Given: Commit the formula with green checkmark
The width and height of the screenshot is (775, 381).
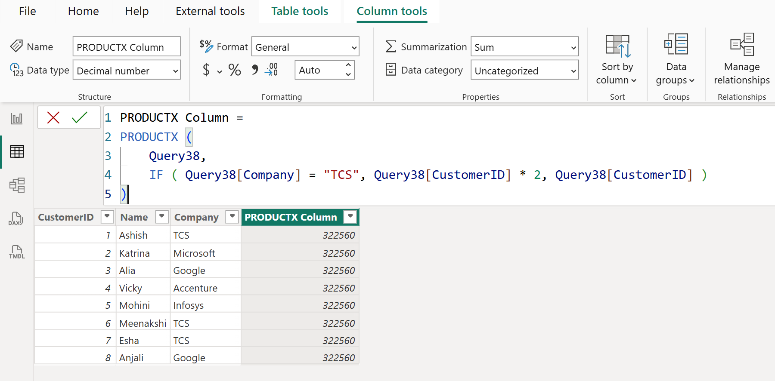Looking at the screenshot, I should tap(80, 117).
